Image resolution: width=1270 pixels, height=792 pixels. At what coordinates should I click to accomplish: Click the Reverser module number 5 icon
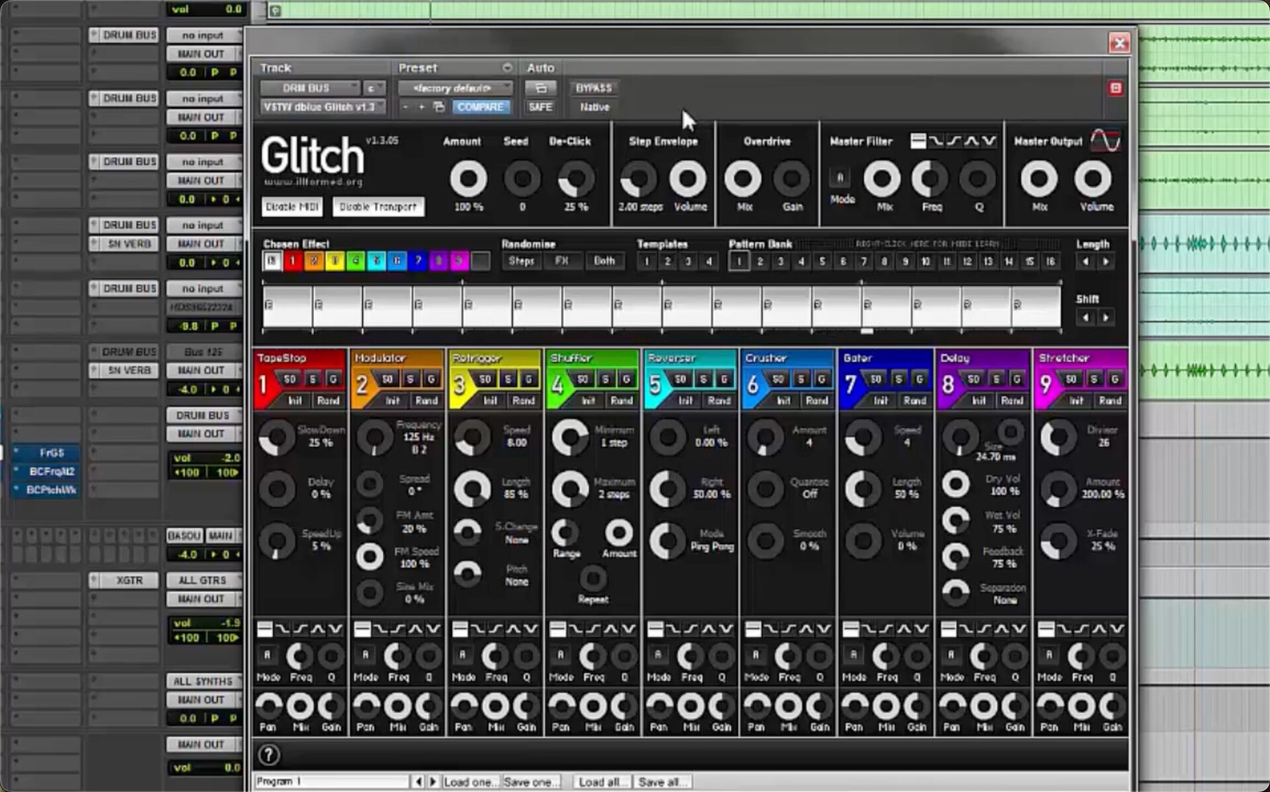[655, 384]
